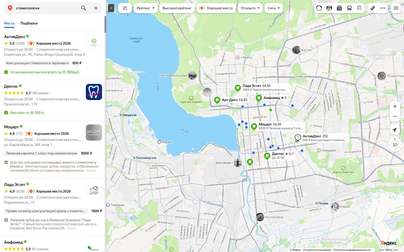The image size is (404, 252).
Task: Click the Карлутский лес park marker
Action: point(343,168)
